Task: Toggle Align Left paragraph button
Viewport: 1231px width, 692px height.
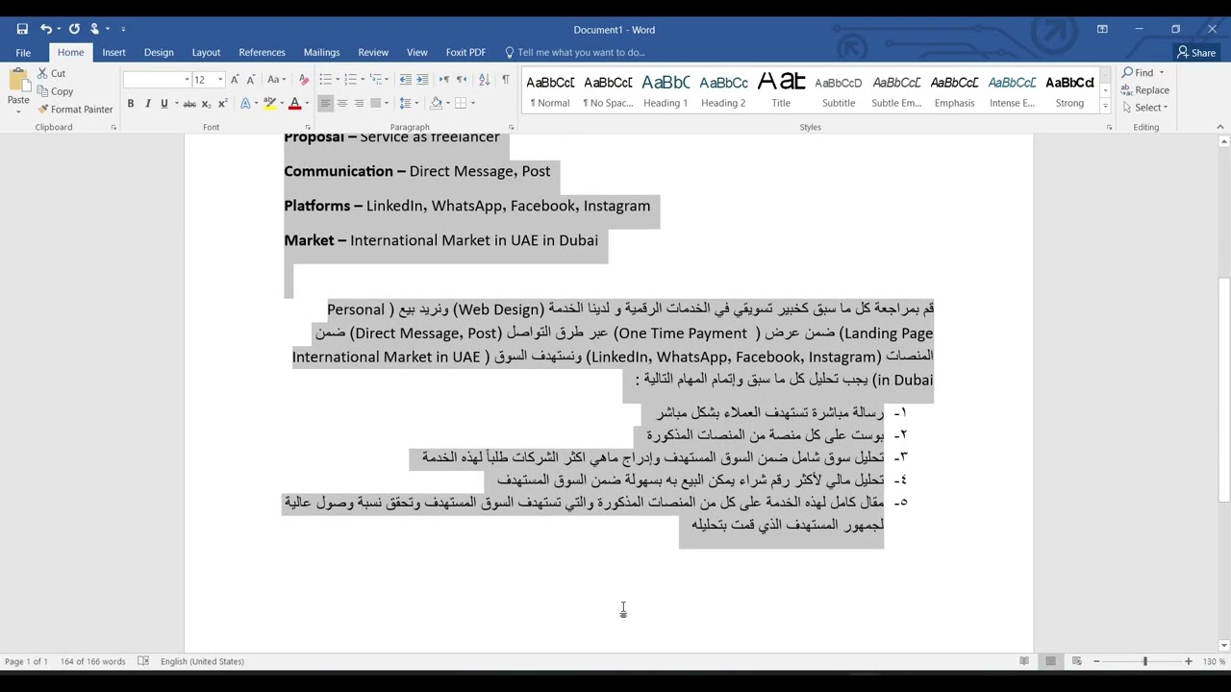Action: pos(325,104)
